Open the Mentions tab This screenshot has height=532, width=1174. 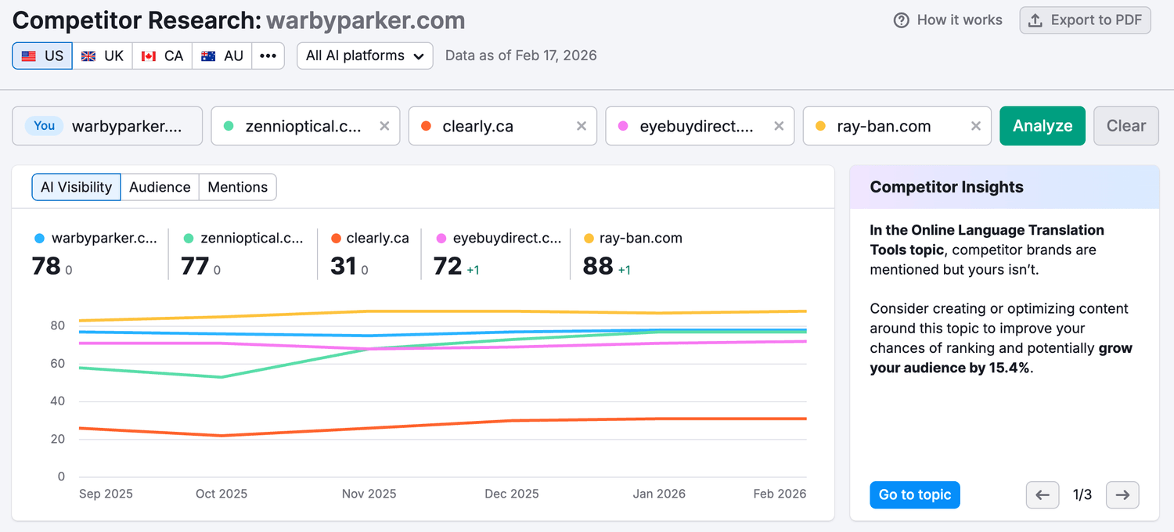tap(237, 187)
